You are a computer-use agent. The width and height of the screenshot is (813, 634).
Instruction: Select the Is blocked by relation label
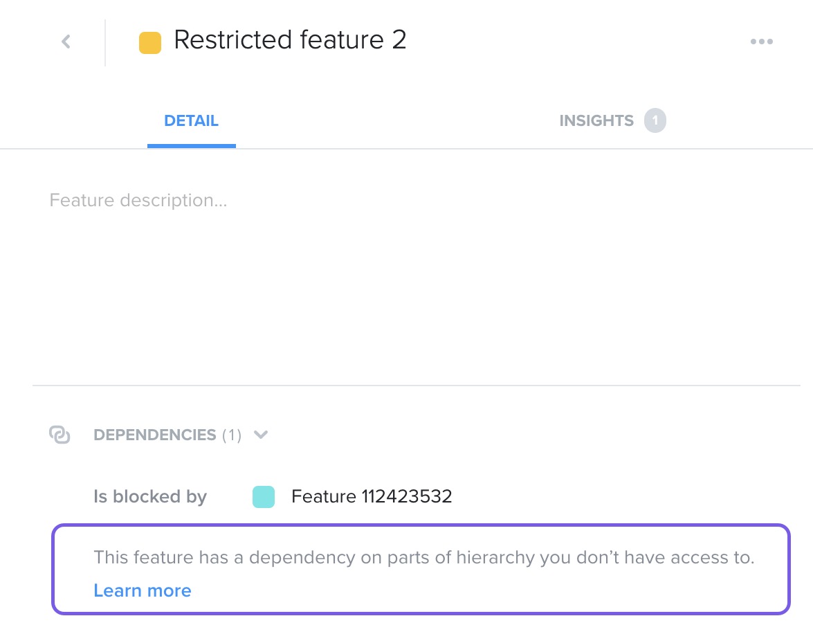pos(150,496)
